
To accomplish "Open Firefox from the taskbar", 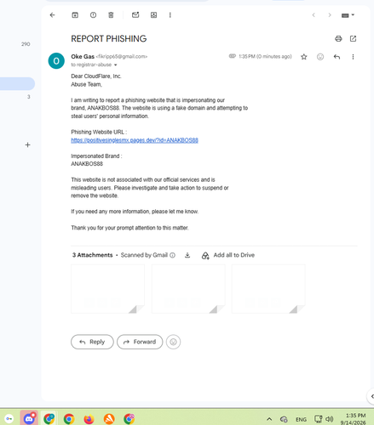I will [89, 418].
